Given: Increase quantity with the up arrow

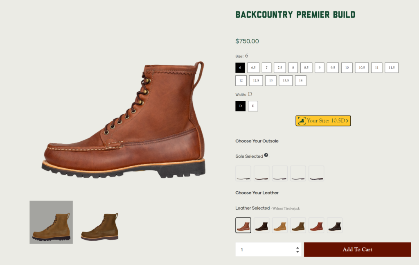Looking at the screenshot, I should pos(297,247).
